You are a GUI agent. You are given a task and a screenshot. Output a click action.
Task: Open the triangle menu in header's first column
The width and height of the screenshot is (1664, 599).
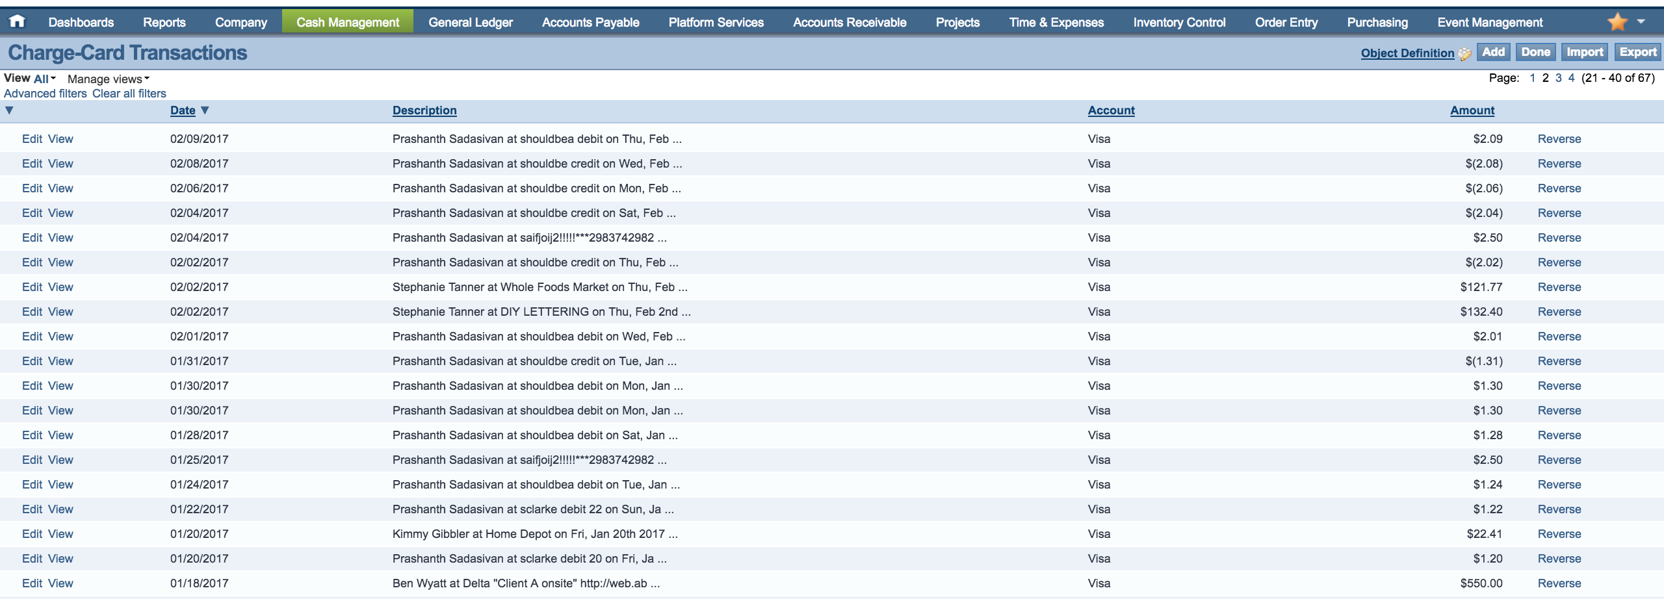(x=9, y=110)
